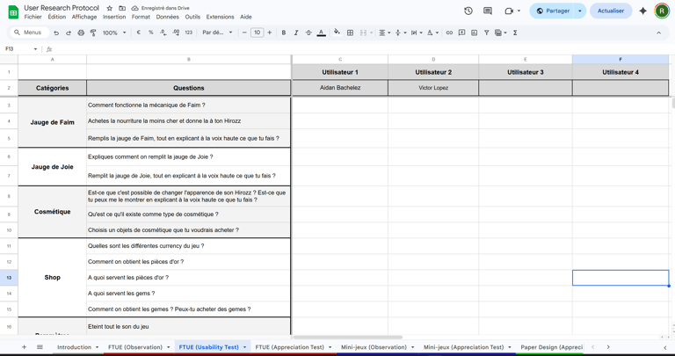Open video call options dropdown

click(x=519, y=11)
